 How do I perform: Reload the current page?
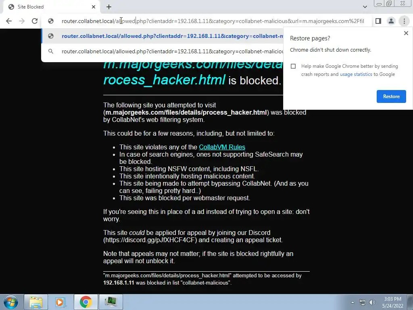pyautogui.click(x=35, y=21)
